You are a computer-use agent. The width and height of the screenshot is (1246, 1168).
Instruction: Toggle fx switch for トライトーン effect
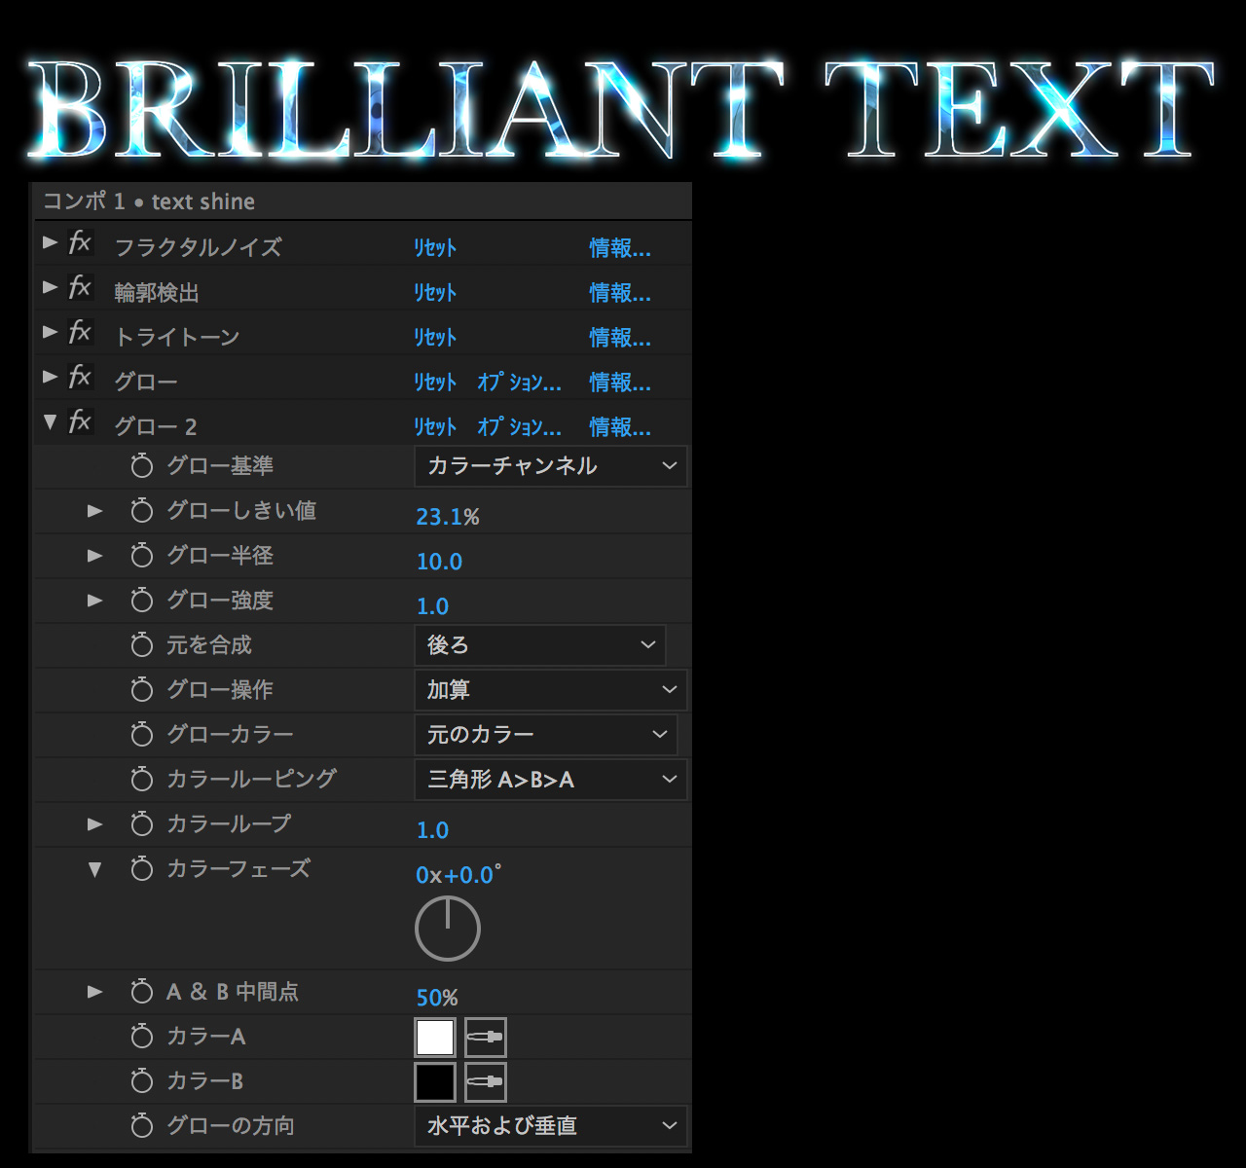(x=80, y=332)
